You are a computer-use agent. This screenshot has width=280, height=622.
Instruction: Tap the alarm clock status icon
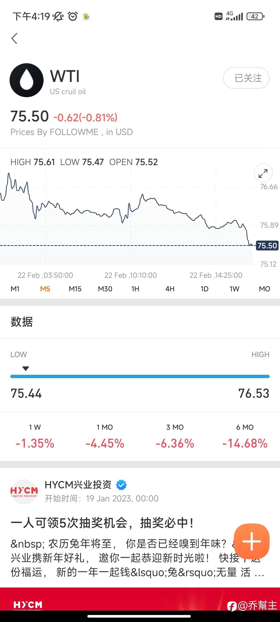(x=73, y=17)
